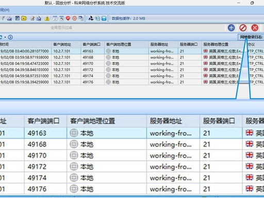The height and width of the screenshot is (198, 264).
Task: Click the 数据包缓存: 2.0 MB label
Action: click(128, 19)
